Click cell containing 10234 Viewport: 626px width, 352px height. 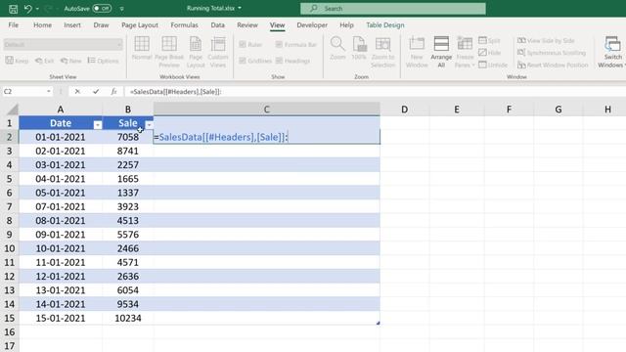tap(128, 318)
